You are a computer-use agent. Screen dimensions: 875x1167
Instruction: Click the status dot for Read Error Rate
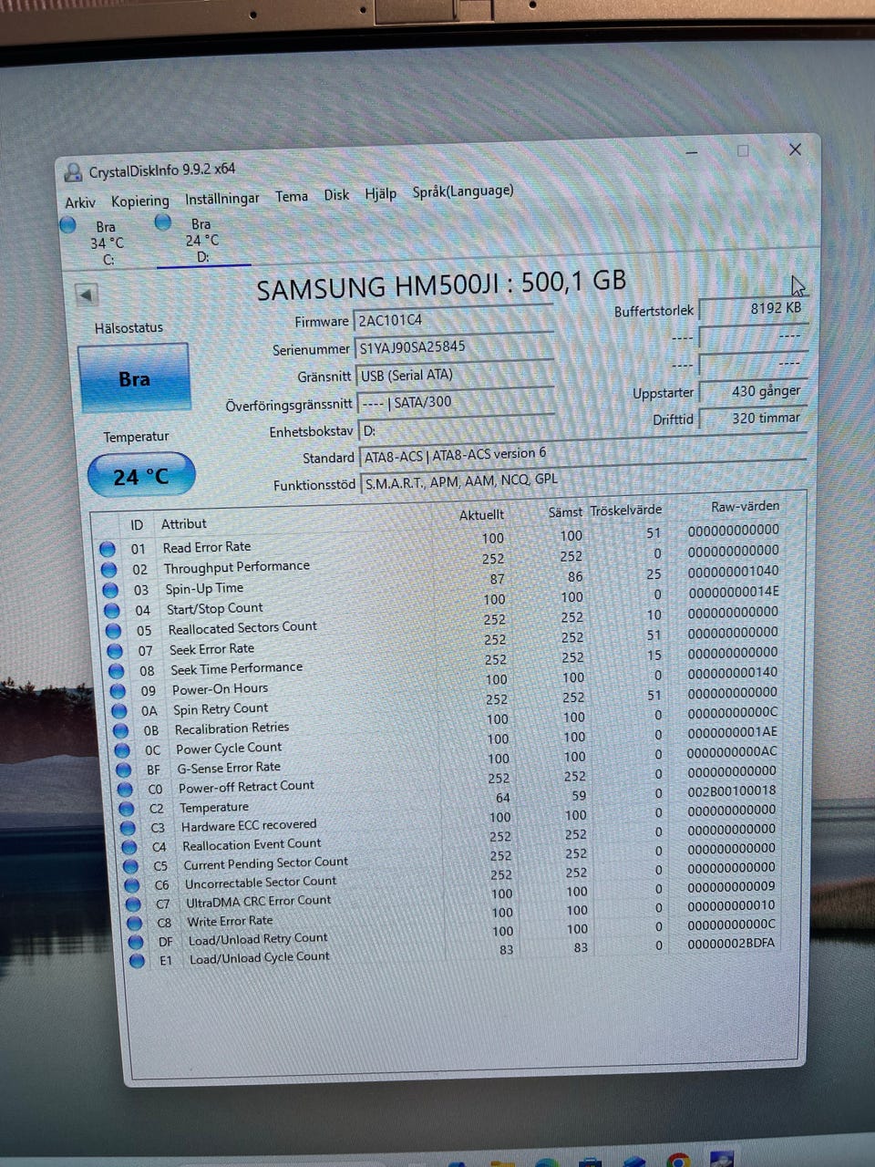click(108, 549)
